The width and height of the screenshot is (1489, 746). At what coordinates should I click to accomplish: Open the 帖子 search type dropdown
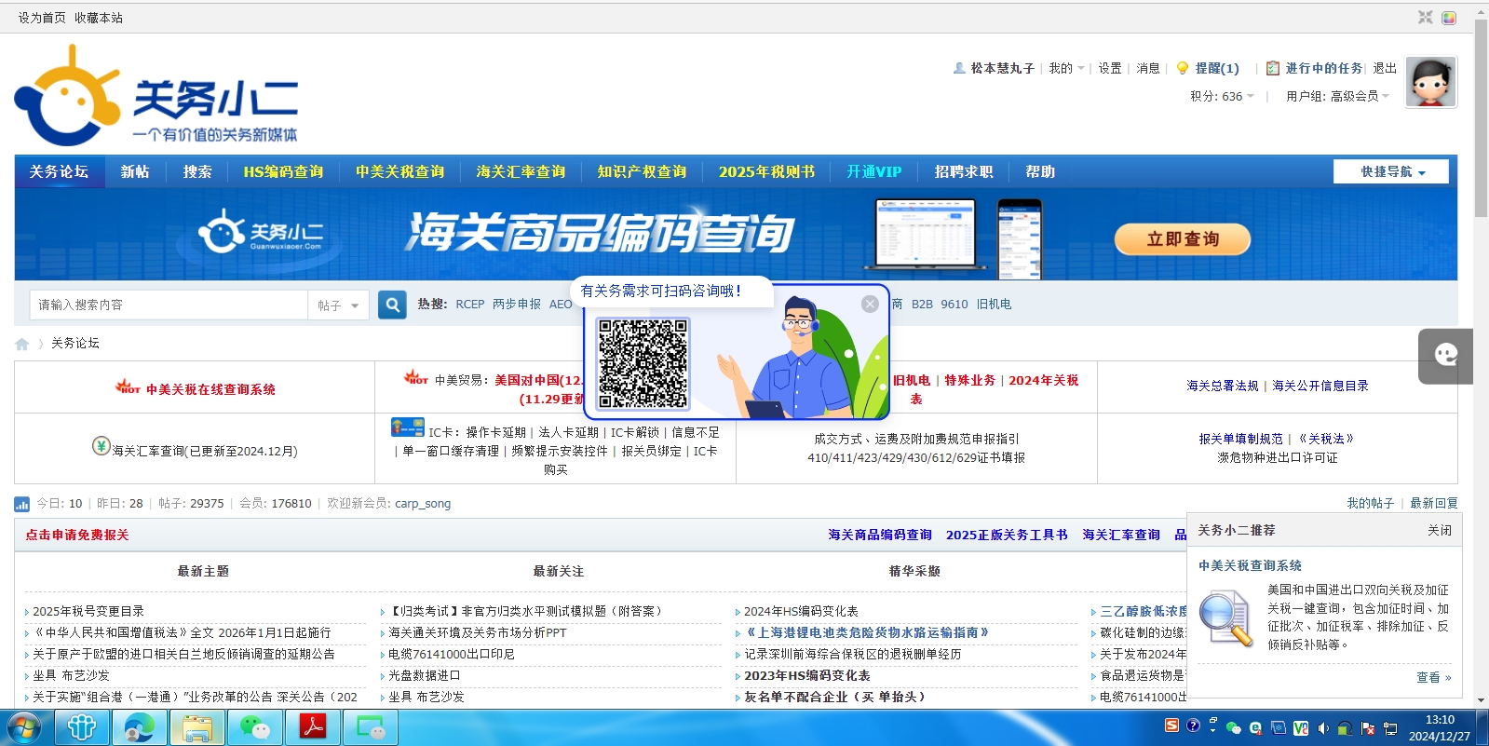click(338, 305)
